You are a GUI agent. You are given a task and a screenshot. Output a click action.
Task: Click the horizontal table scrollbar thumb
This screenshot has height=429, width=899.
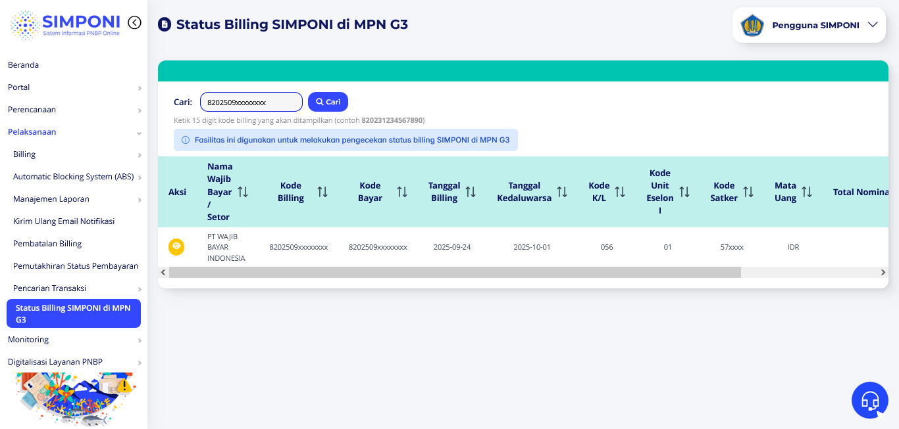point(455,272)
